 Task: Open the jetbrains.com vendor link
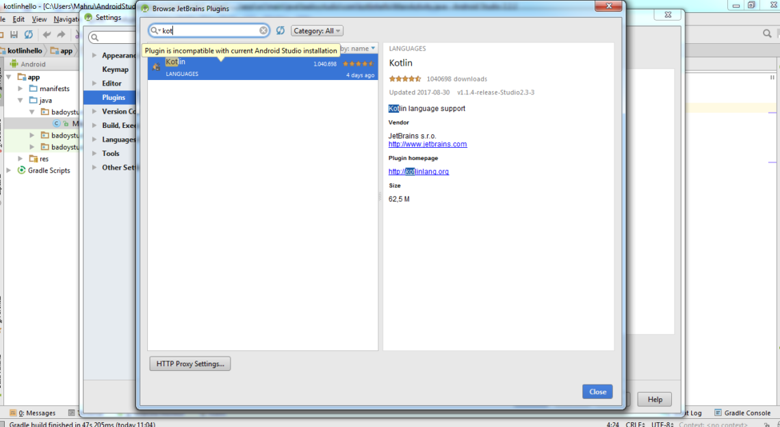click(428, 144)
